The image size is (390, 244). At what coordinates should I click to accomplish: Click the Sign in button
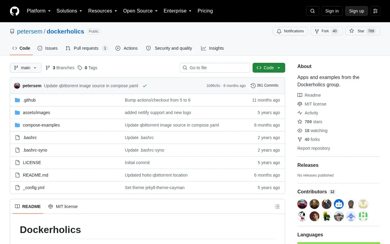click(332, 11)
